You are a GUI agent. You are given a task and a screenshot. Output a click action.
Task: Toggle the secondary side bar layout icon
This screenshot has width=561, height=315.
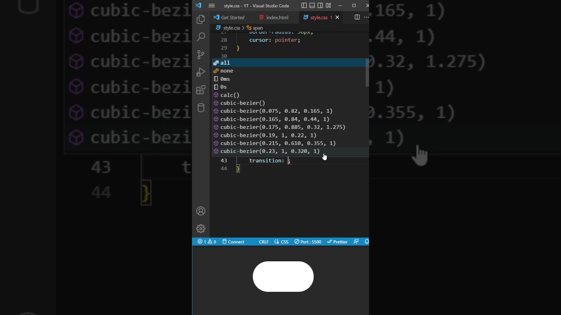320,6
